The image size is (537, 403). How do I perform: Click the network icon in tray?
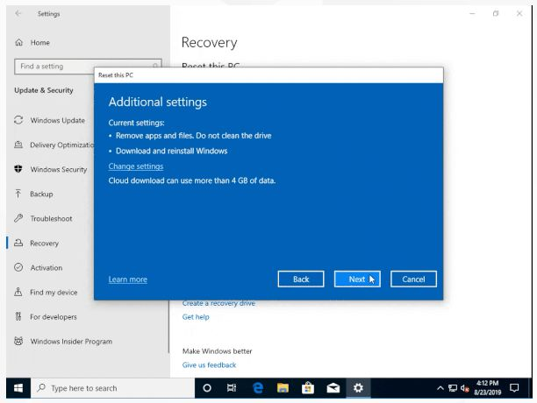coord(453,388)
